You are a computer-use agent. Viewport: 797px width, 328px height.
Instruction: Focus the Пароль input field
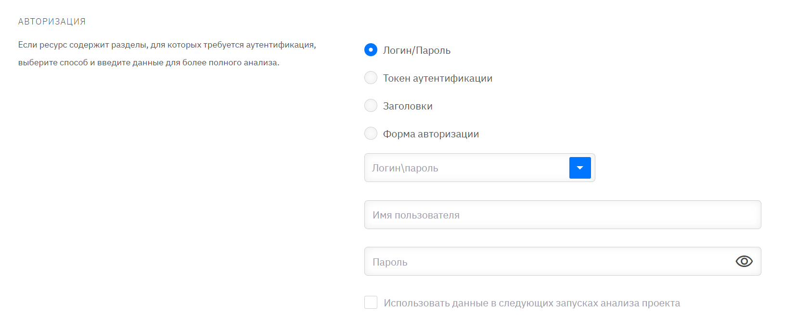pos(549,262)
